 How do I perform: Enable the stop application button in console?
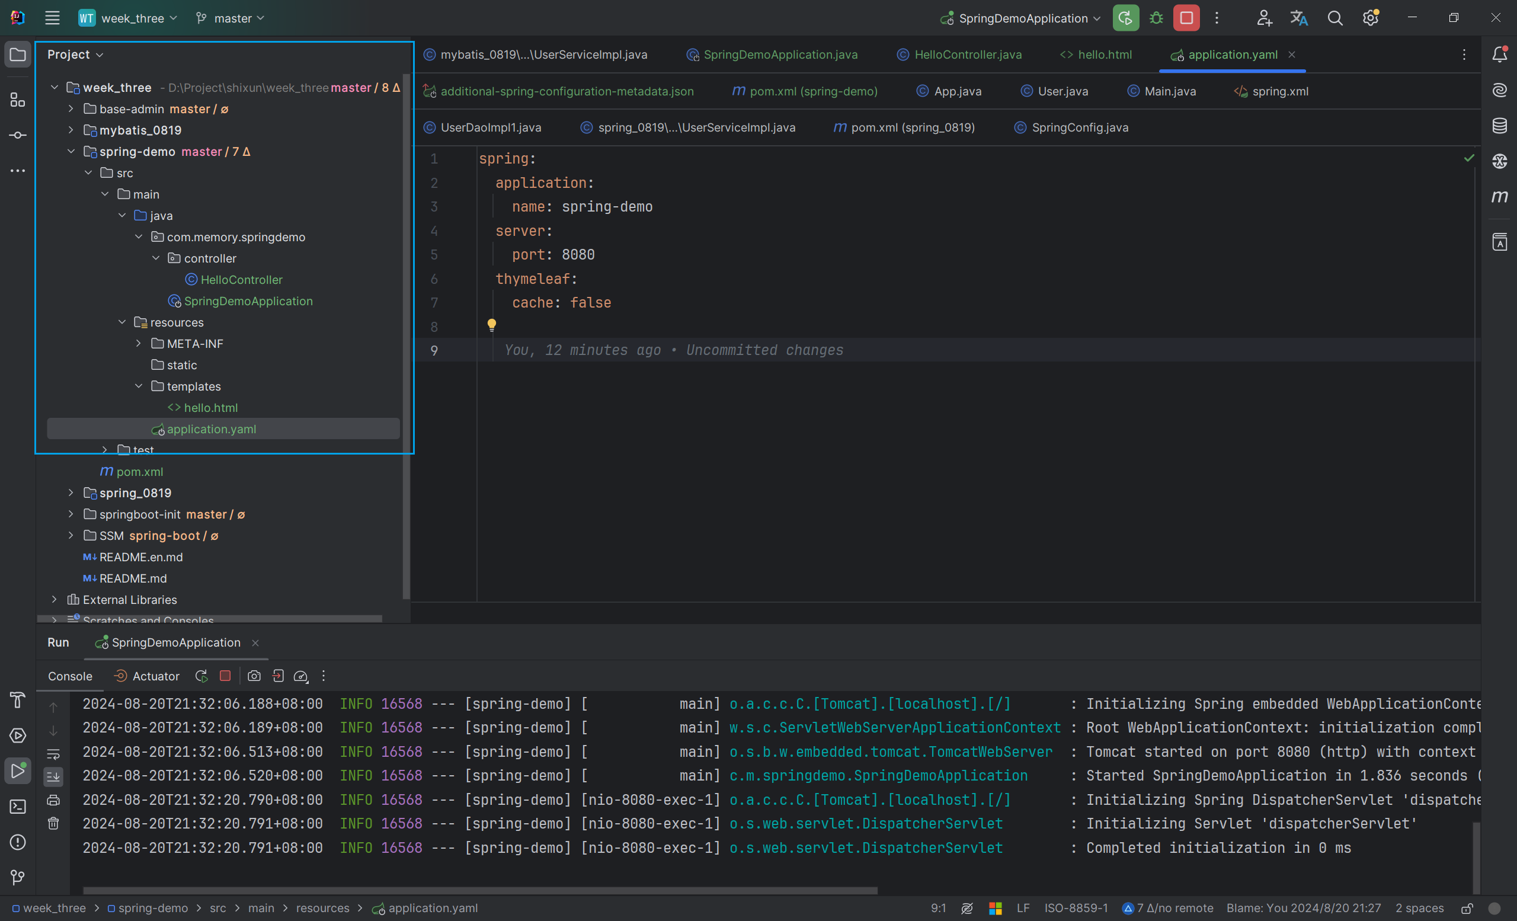225,676
